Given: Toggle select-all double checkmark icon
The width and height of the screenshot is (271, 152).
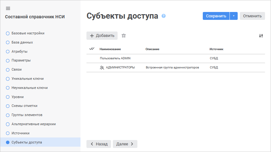Looking at the screenshot, I should point(92,49).
